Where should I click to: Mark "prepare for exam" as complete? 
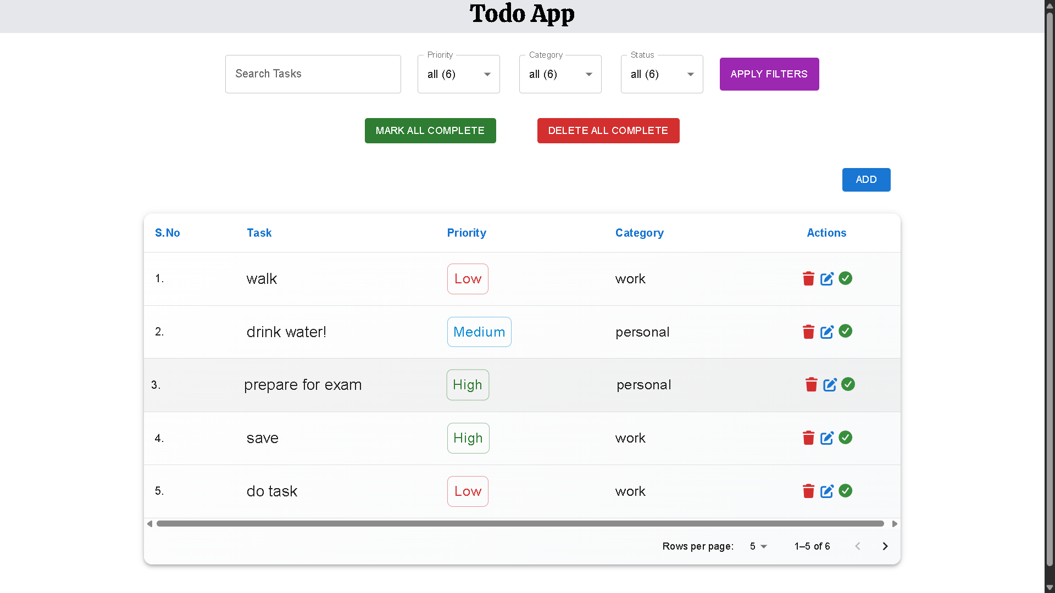click(x=847, y=384)
